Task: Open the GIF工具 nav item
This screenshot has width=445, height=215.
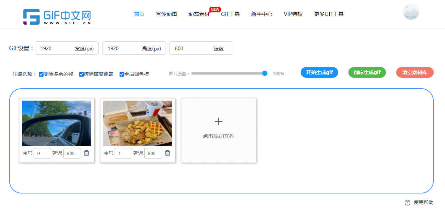Action: (230, 14)
